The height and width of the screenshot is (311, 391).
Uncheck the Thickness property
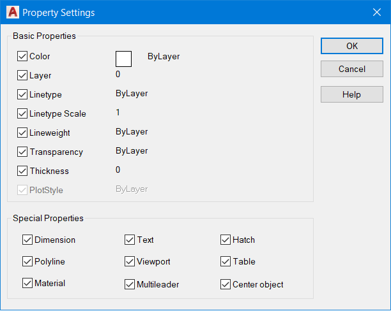coord(23,171)
